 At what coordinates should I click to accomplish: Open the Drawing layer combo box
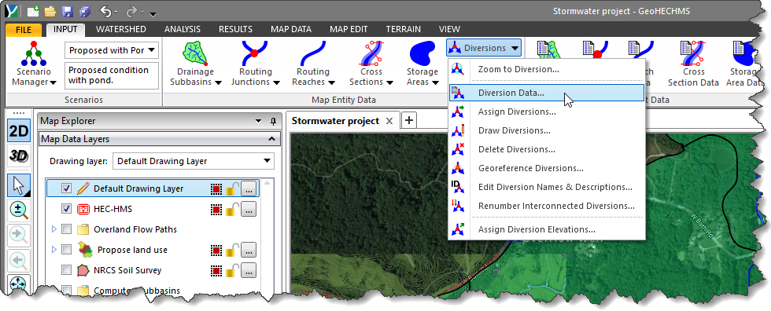pos(194,161)
